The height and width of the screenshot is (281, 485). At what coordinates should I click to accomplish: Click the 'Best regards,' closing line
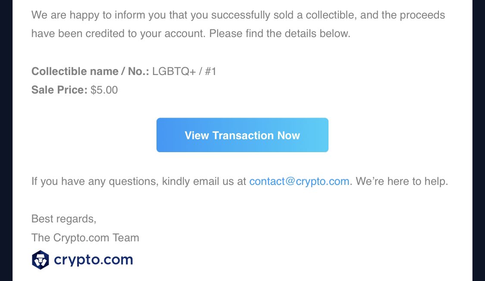pos(64,219)
